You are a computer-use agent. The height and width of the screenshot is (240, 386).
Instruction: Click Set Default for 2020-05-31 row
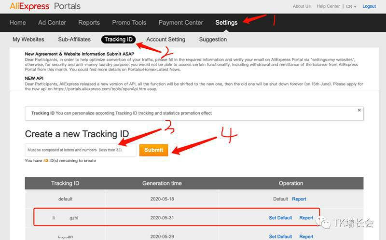tap(280, 218)
